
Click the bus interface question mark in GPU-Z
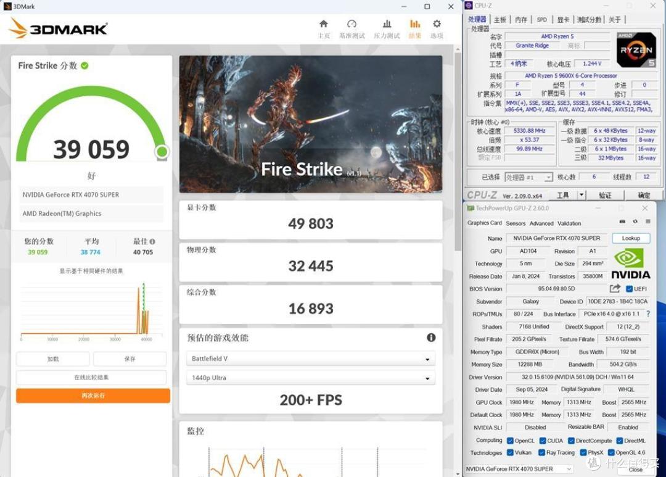tap(648, 313)
